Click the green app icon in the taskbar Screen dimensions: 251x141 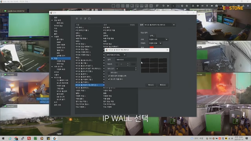point(35,138)
